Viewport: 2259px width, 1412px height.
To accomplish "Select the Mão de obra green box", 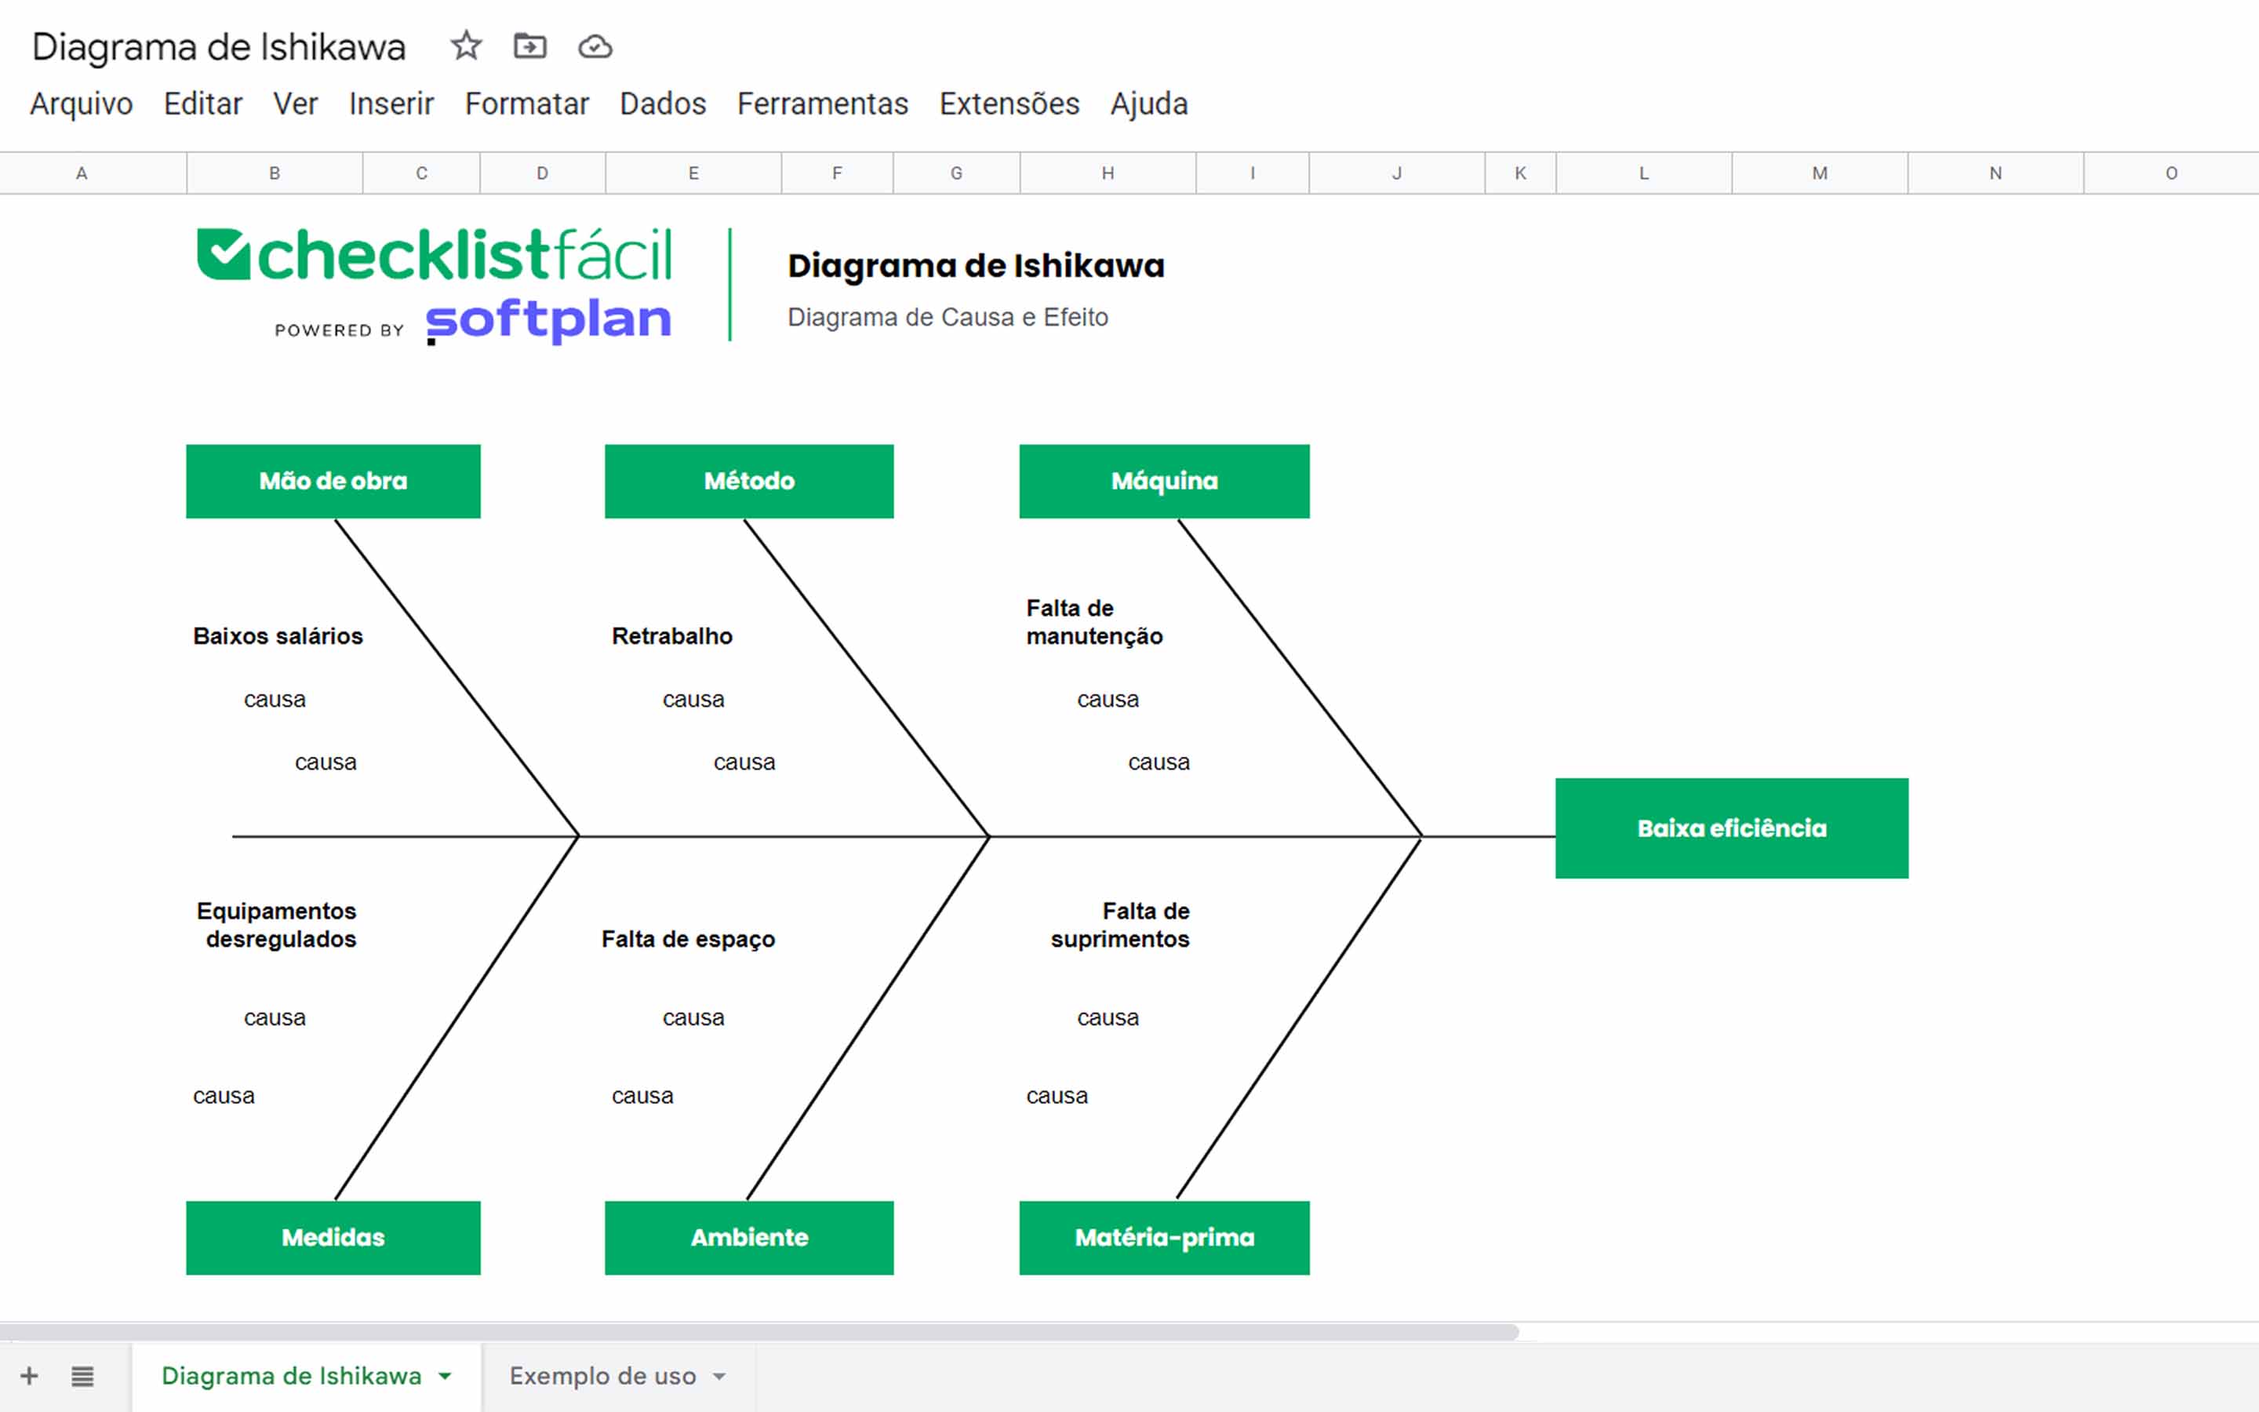I will (x=333, y=481).
